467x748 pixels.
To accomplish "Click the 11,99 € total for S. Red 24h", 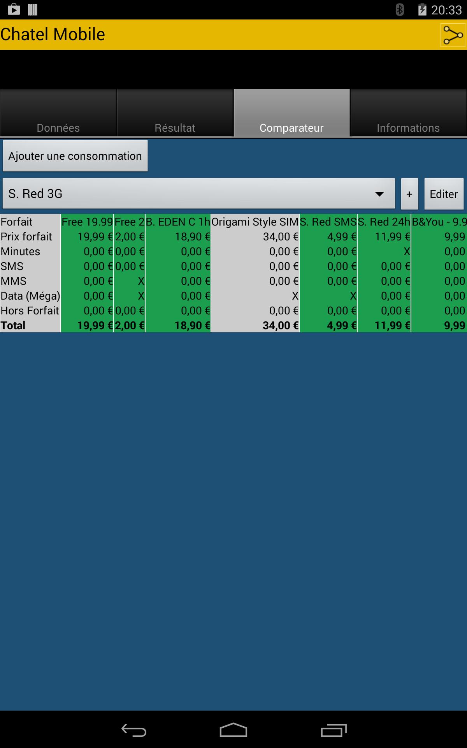I will coord(392,325).
